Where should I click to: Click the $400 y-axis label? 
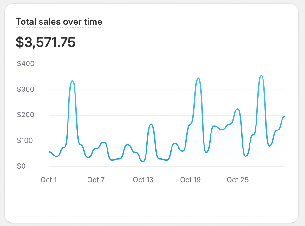tap(26, 64)
